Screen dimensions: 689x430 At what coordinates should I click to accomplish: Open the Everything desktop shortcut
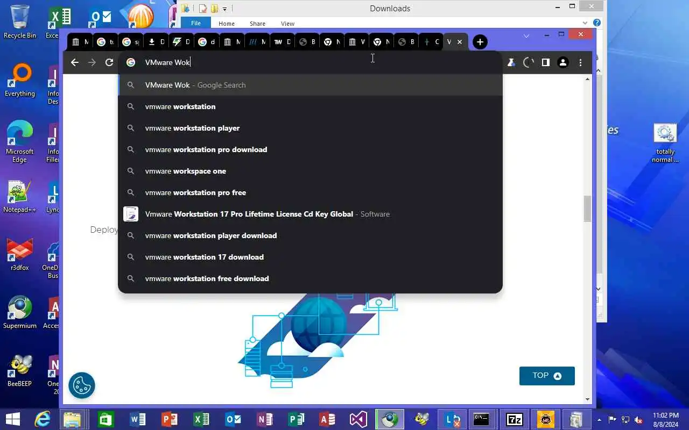pos(20,81)
